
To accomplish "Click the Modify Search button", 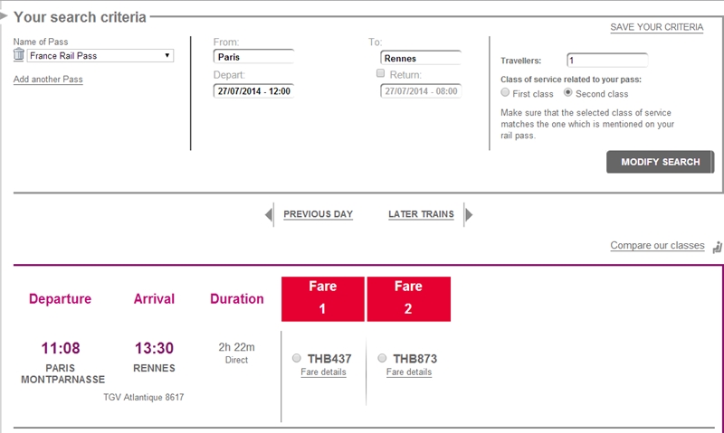I will pyautogui.click(x=661, y=162).
